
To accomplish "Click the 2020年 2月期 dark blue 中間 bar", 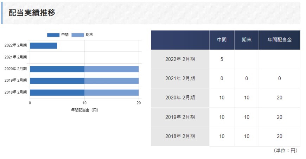I will point(57,69).
